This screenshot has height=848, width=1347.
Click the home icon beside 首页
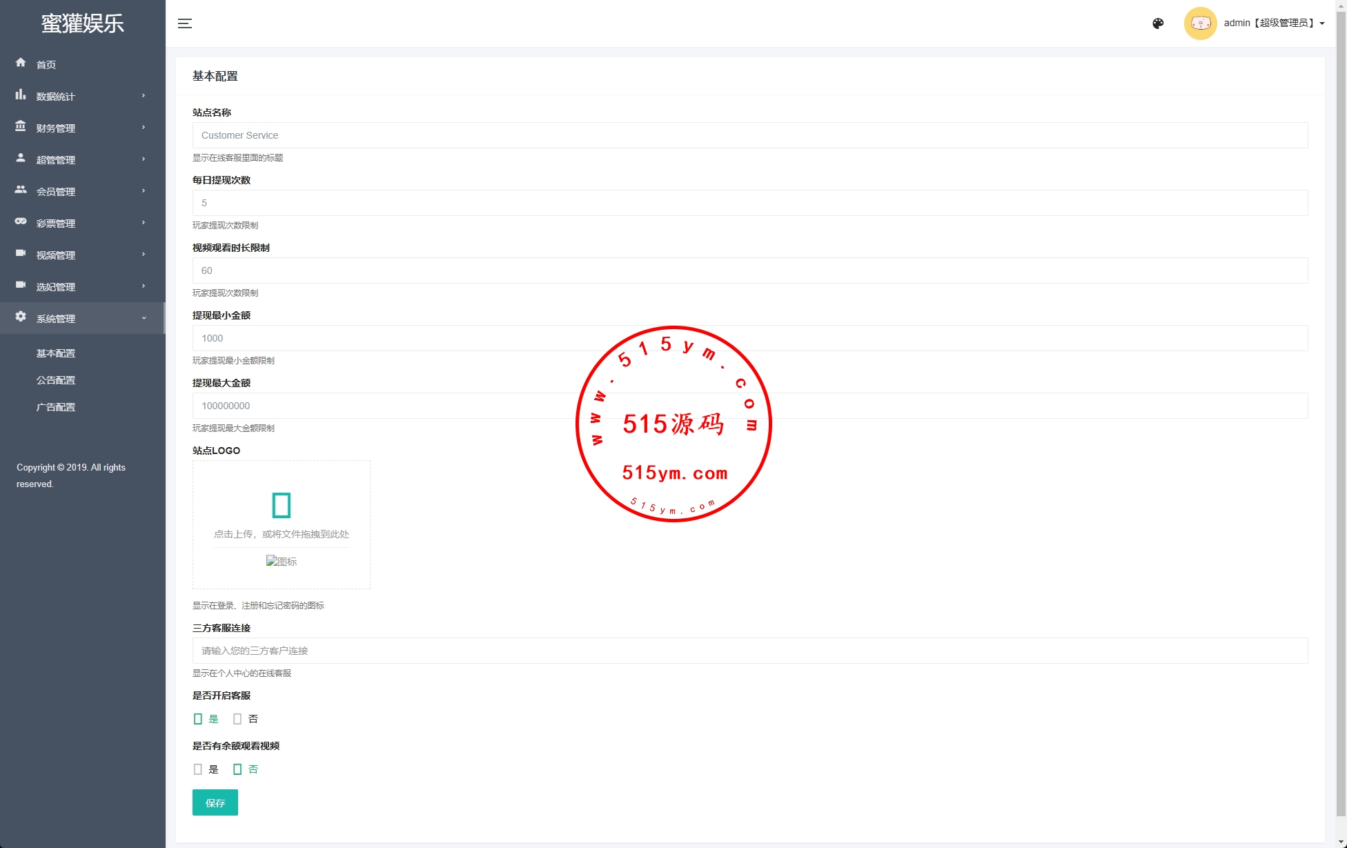click(21, 63)
